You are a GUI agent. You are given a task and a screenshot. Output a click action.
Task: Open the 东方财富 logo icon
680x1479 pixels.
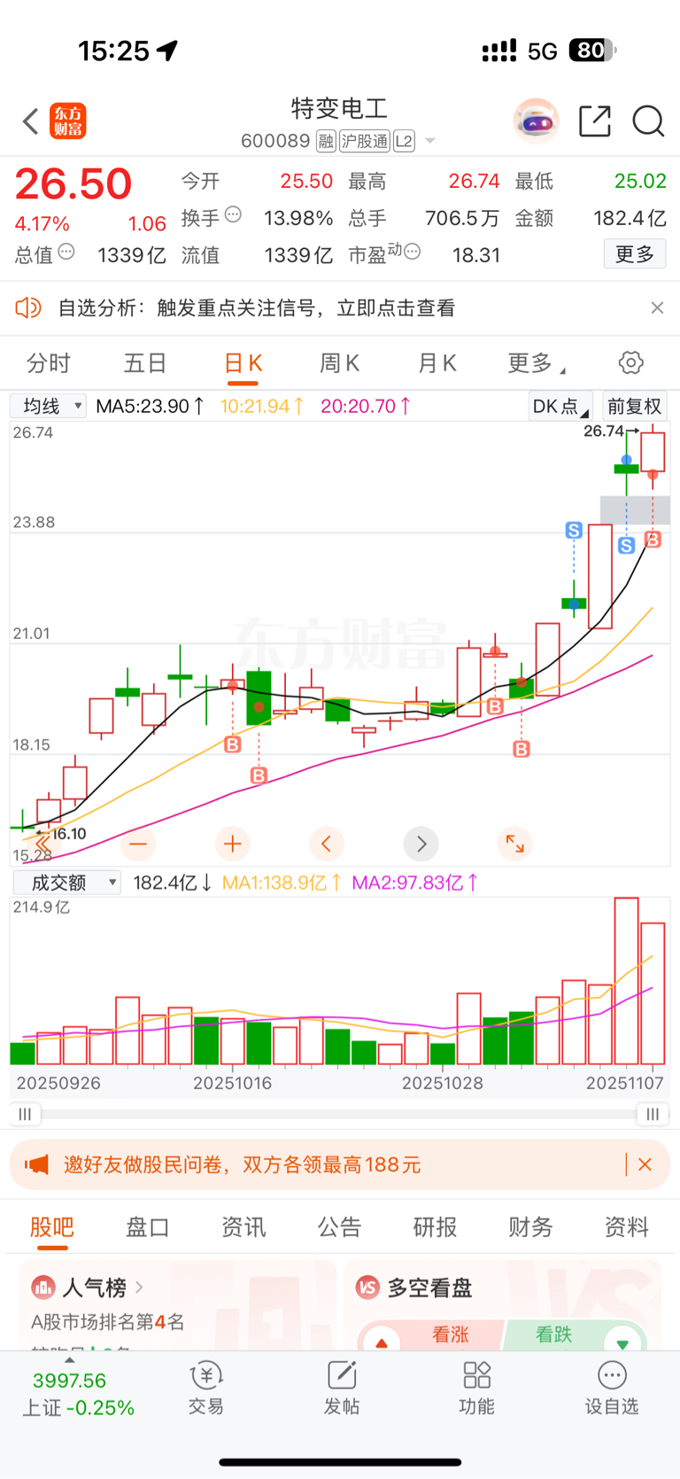tap(68, 121)
